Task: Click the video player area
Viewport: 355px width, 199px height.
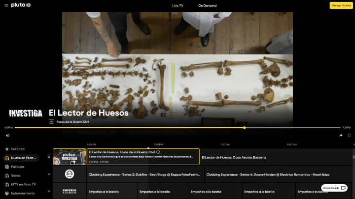Action: (177, 69)
